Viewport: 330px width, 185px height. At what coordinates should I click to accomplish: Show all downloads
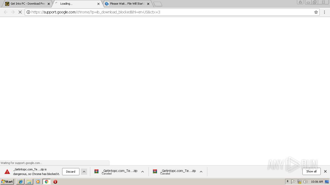311,171
